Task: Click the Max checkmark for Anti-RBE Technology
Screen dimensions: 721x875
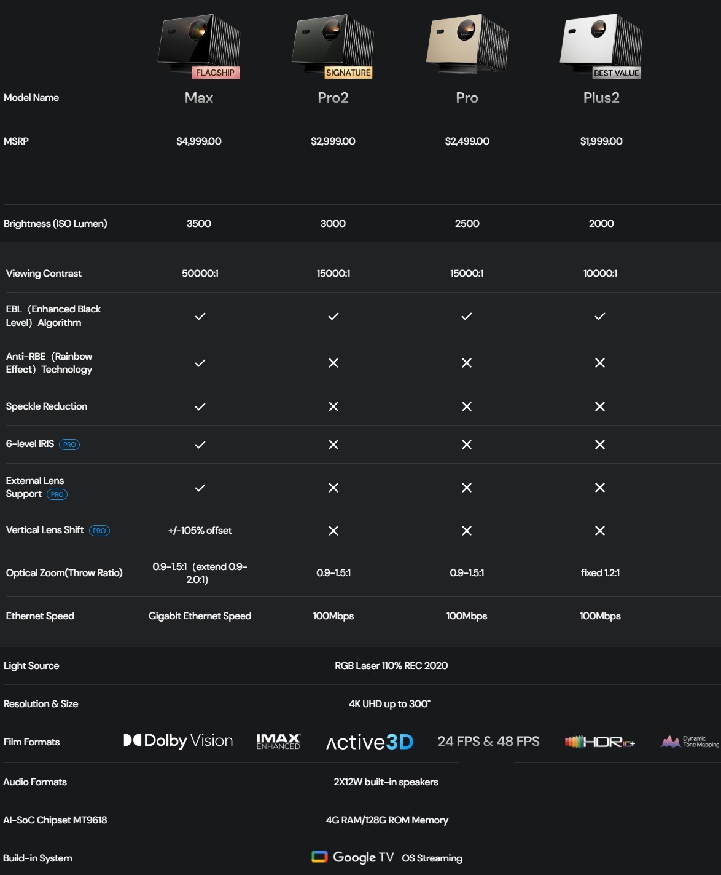Action: point(200,363)
